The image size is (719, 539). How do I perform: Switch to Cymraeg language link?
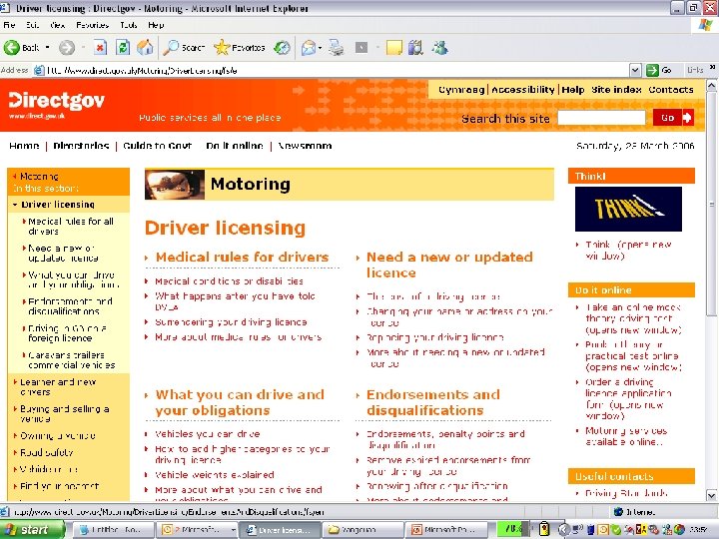(461, 90)
